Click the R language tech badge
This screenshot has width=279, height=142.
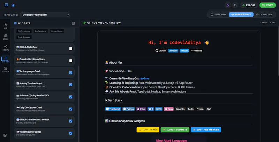pos(151,109)
